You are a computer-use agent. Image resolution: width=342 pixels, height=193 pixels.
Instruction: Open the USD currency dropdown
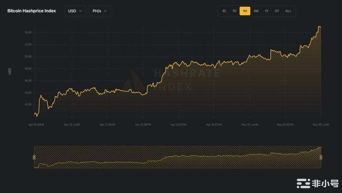[x=75, y=11]
